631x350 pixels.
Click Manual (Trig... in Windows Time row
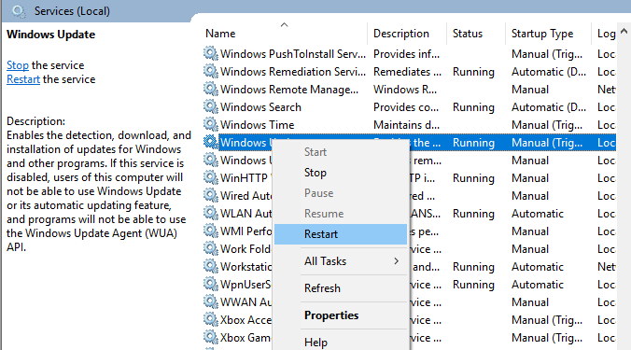pyautogui.click(x=547, y=125)
